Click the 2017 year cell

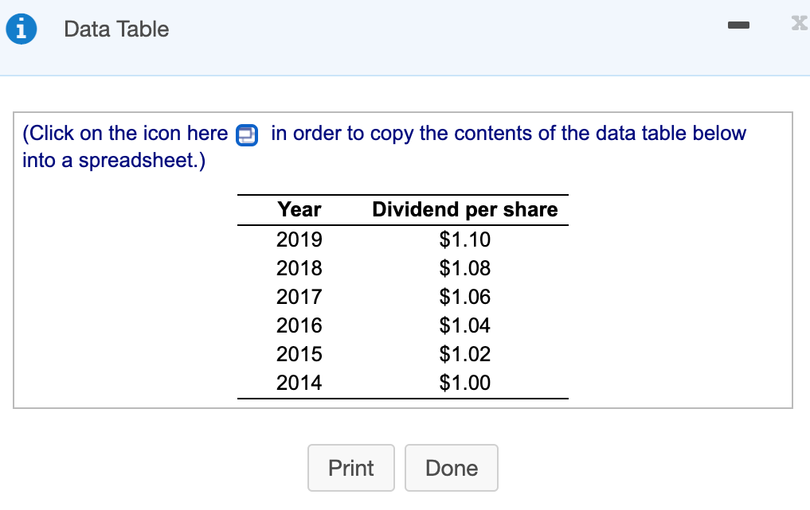(x=299, y=297)
